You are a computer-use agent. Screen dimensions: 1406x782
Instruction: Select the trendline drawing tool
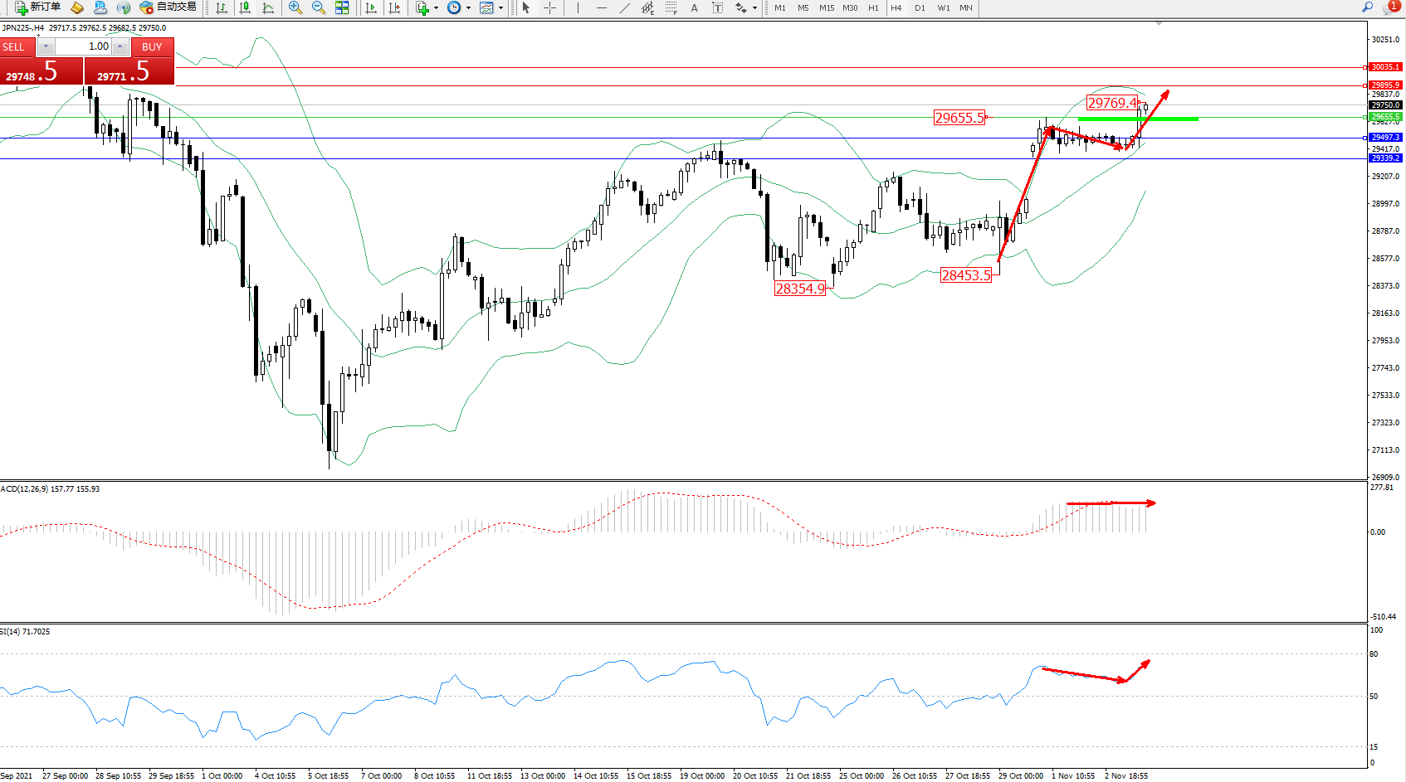coord(624,7)
